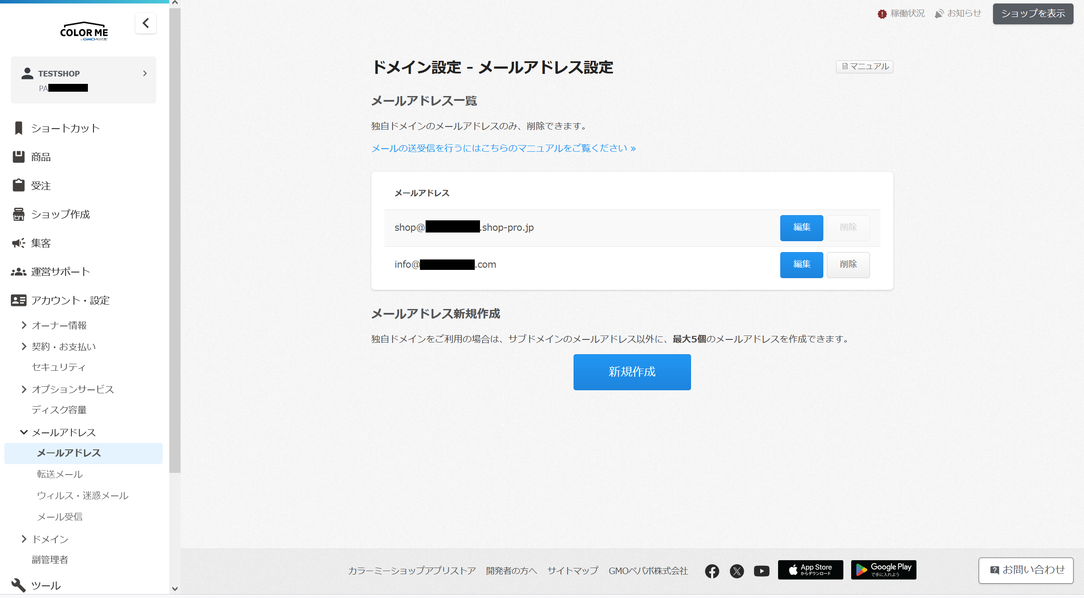Viewport: 1084px width, 598px height.
Task: Open the X (Twitter) footer icon
Action: pyautogui.click(x=737, y=571)
